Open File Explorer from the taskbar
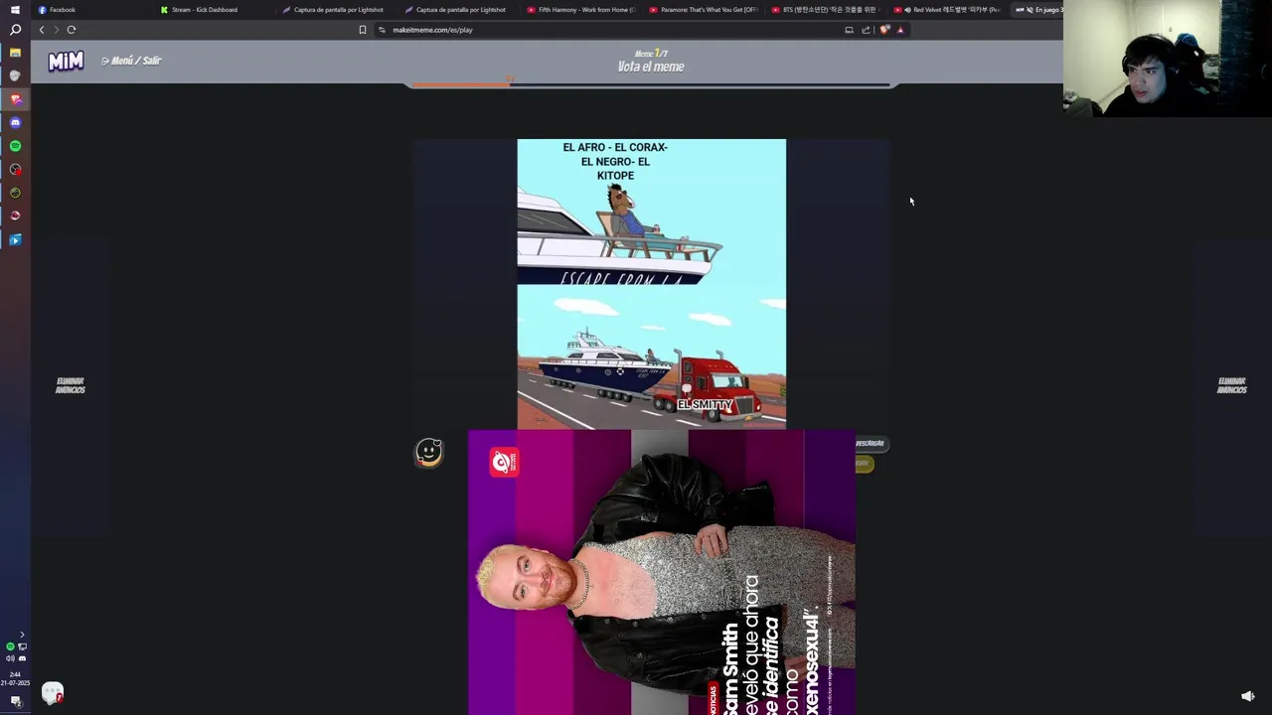This screenshot has height=715, width=1272. click(x=15, y=53)
